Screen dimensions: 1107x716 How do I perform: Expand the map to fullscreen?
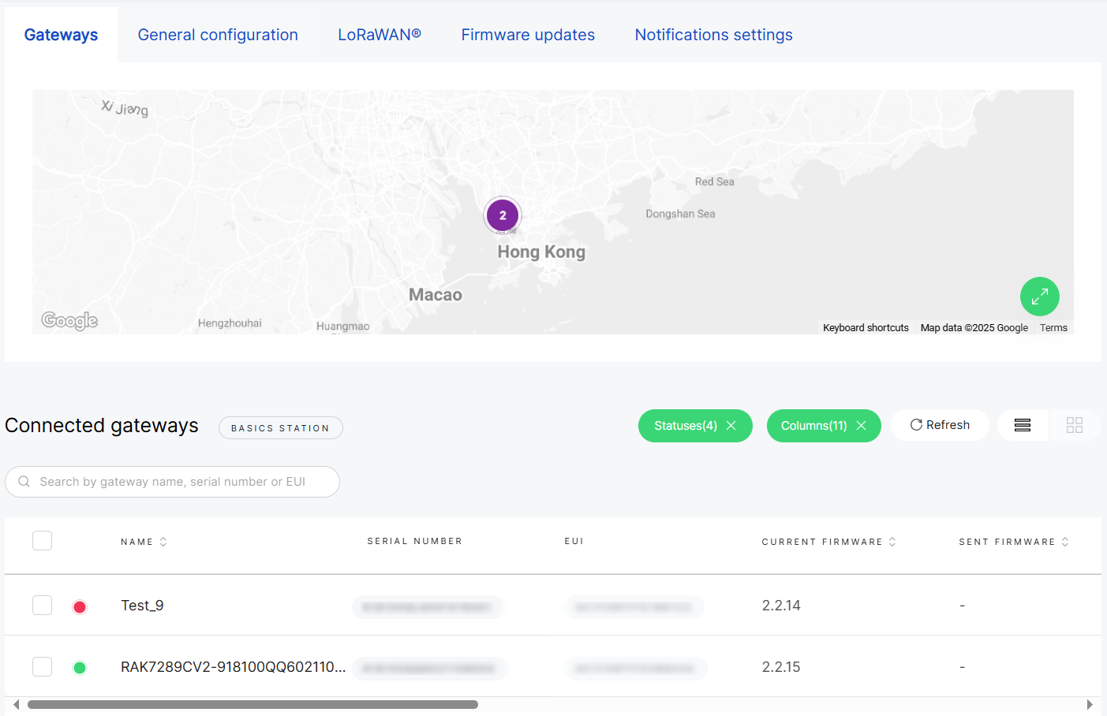click(1039, 296)
